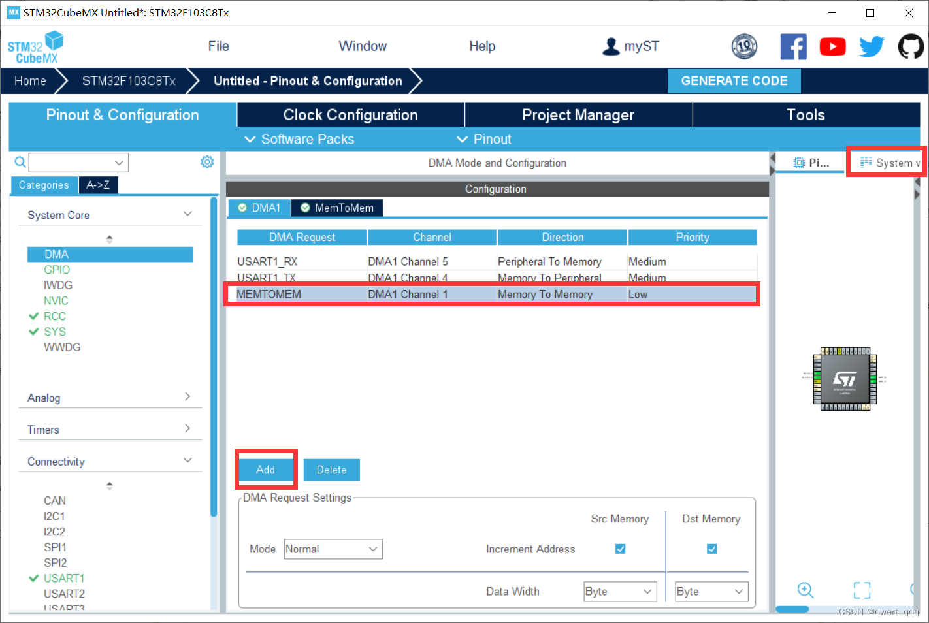Image resolution: width=929 pixels, height=623 pixels.
Task: Open the Mode Normal dropdown
Action: pos(333,549)
